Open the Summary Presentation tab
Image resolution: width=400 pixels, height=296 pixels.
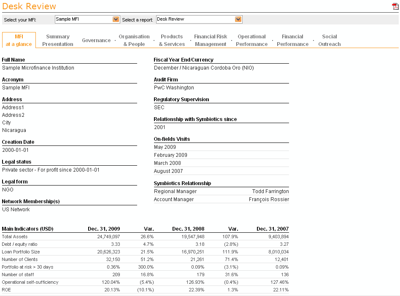[x=58, y=40]
